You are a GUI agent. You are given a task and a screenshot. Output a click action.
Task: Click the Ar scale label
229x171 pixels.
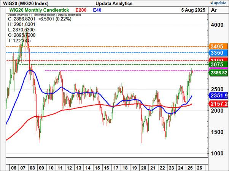click(x=214, y=10)
